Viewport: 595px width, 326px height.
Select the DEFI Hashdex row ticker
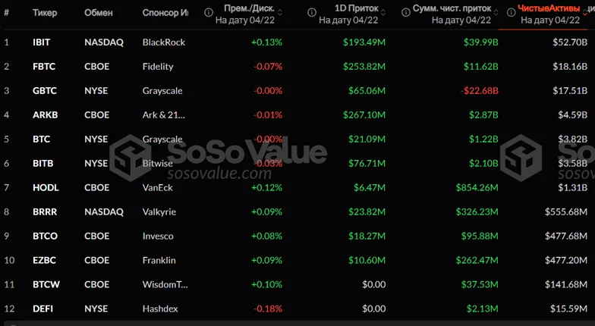click(x=42, y=309)
